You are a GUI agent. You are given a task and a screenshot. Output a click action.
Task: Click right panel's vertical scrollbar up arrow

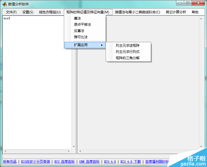[x=201, y=19]
